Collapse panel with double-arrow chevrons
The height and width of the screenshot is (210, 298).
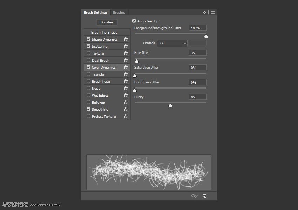coord(204,13)
